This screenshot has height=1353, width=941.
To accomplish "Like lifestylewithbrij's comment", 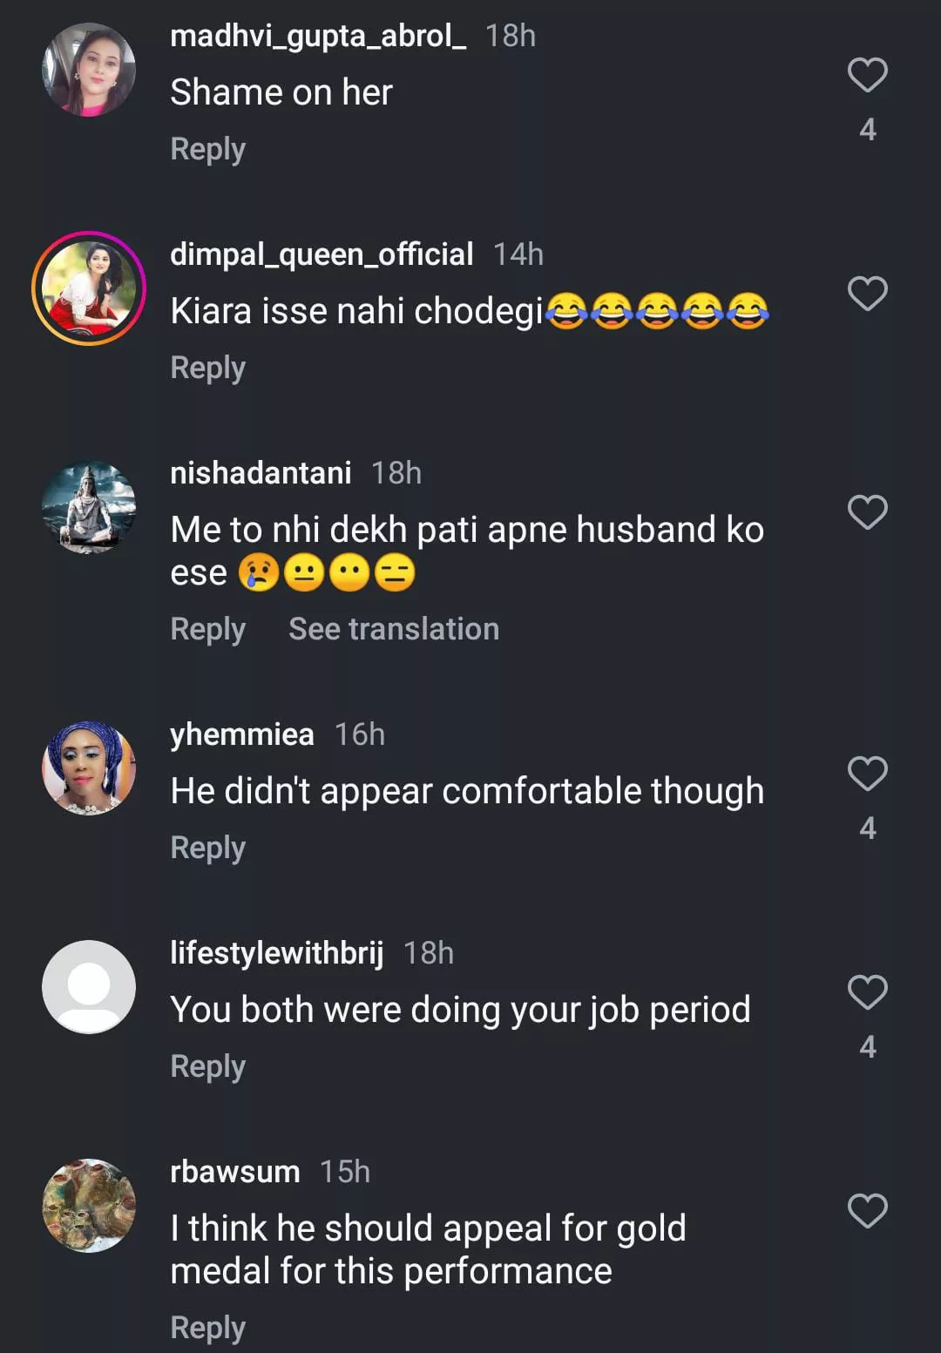I will pyautogui.click(x=867, y=992).
